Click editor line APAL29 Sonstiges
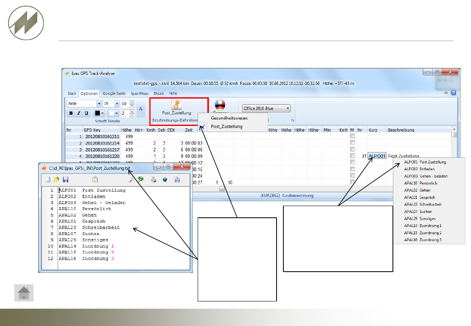The image size is (471, 326). 83,240
